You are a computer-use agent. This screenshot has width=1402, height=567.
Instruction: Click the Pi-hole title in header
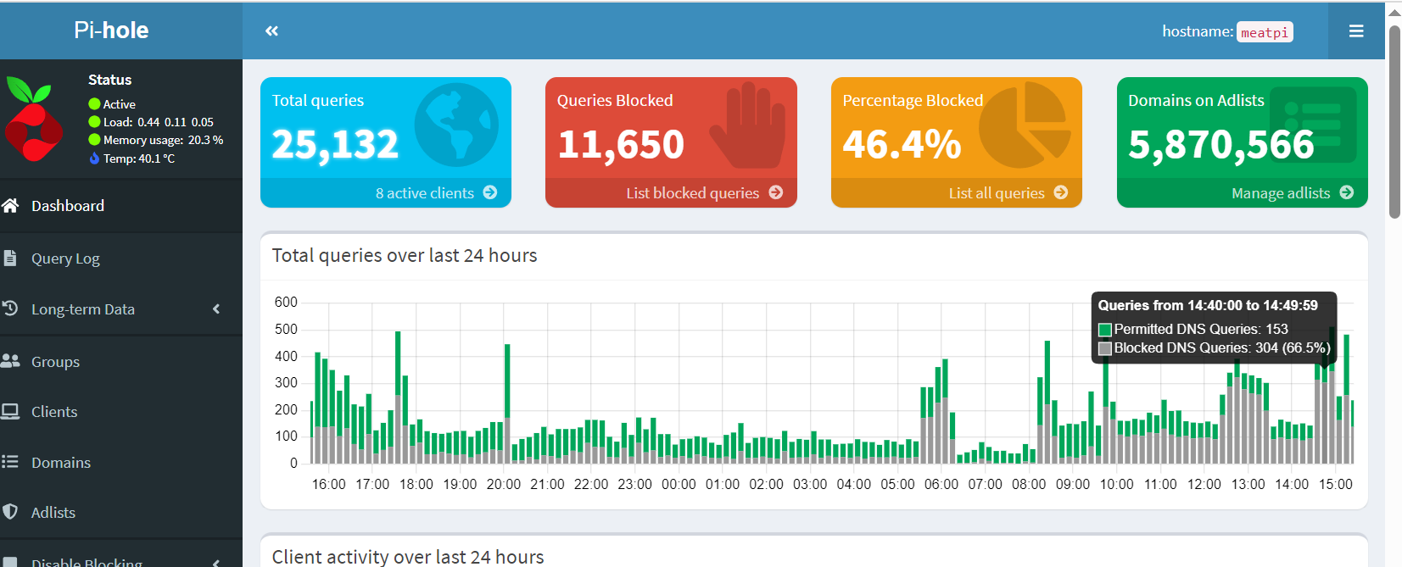(111, 31)
